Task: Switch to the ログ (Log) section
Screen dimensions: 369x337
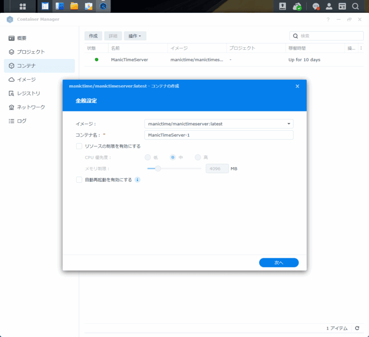Action: coord(23,121)
